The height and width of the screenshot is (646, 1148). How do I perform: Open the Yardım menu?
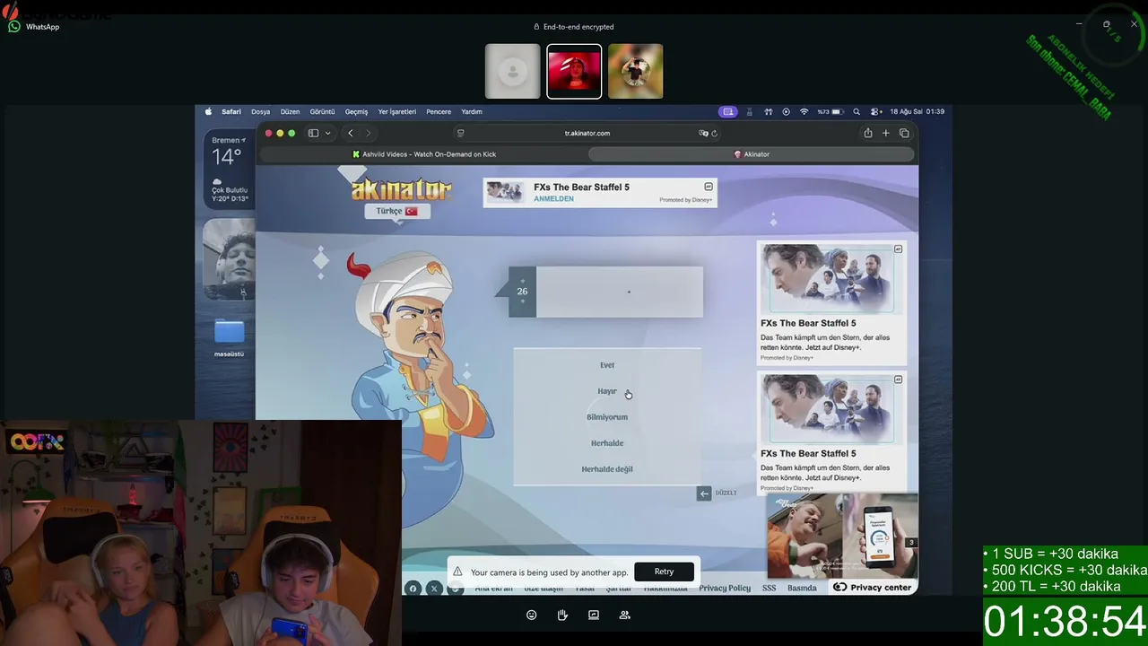click(472, 112)
